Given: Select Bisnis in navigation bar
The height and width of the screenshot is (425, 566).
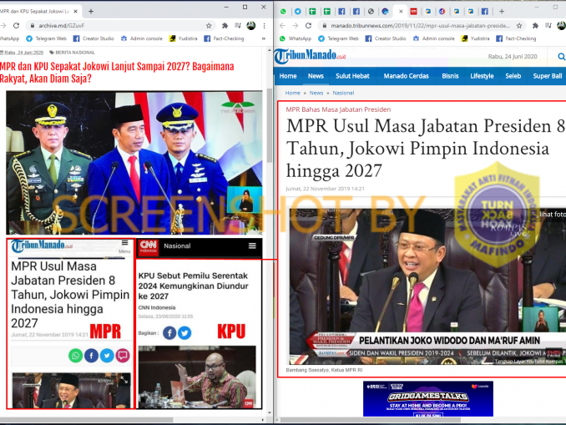Looking at the screenshot, I should pos(450,76).
